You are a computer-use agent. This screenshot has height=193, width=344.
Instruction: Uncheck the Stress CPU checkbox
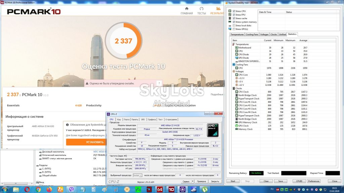[234, 11]
